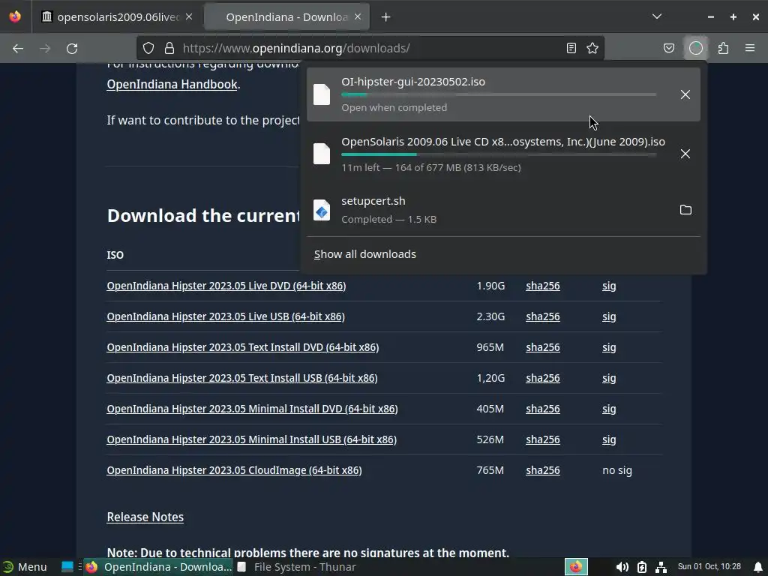The width and height of the screenshot is (768, 576).
Task: Switch to the opensolaris2009.06livecd tab
Action: (117, 17)
